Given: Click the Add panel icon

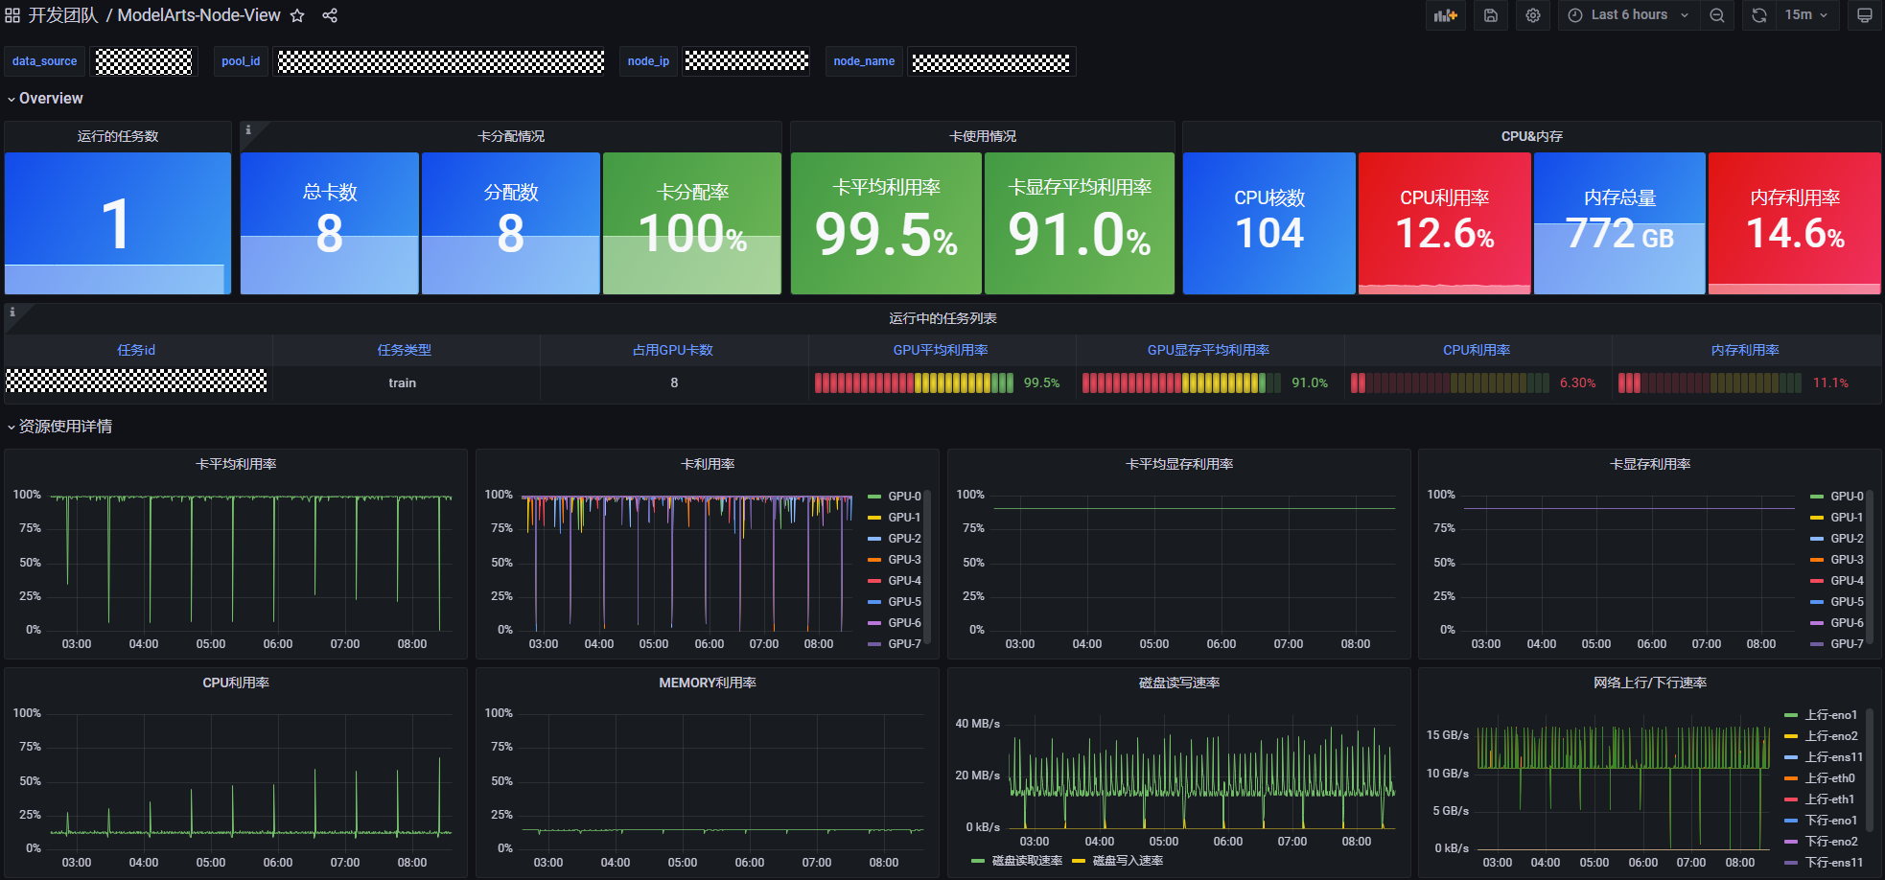Looking at the screenshot, I should [1445, 15].
